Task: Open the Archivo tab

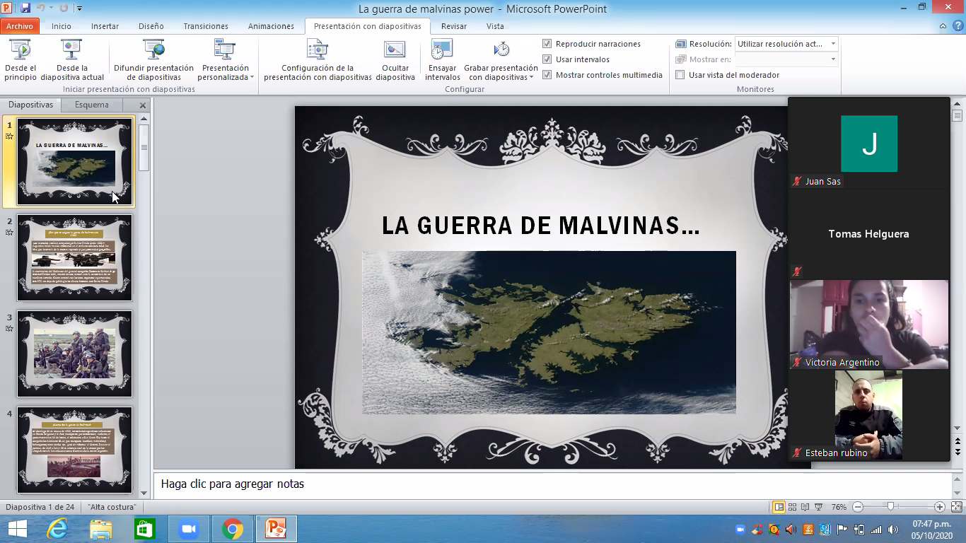Action: coord(20,26)
